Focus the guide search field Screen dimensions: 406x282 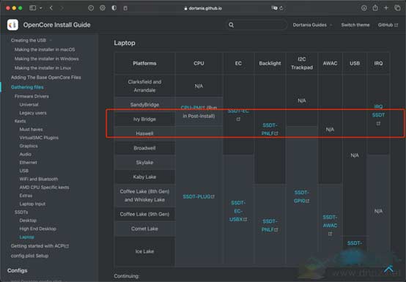pos(256,25)
